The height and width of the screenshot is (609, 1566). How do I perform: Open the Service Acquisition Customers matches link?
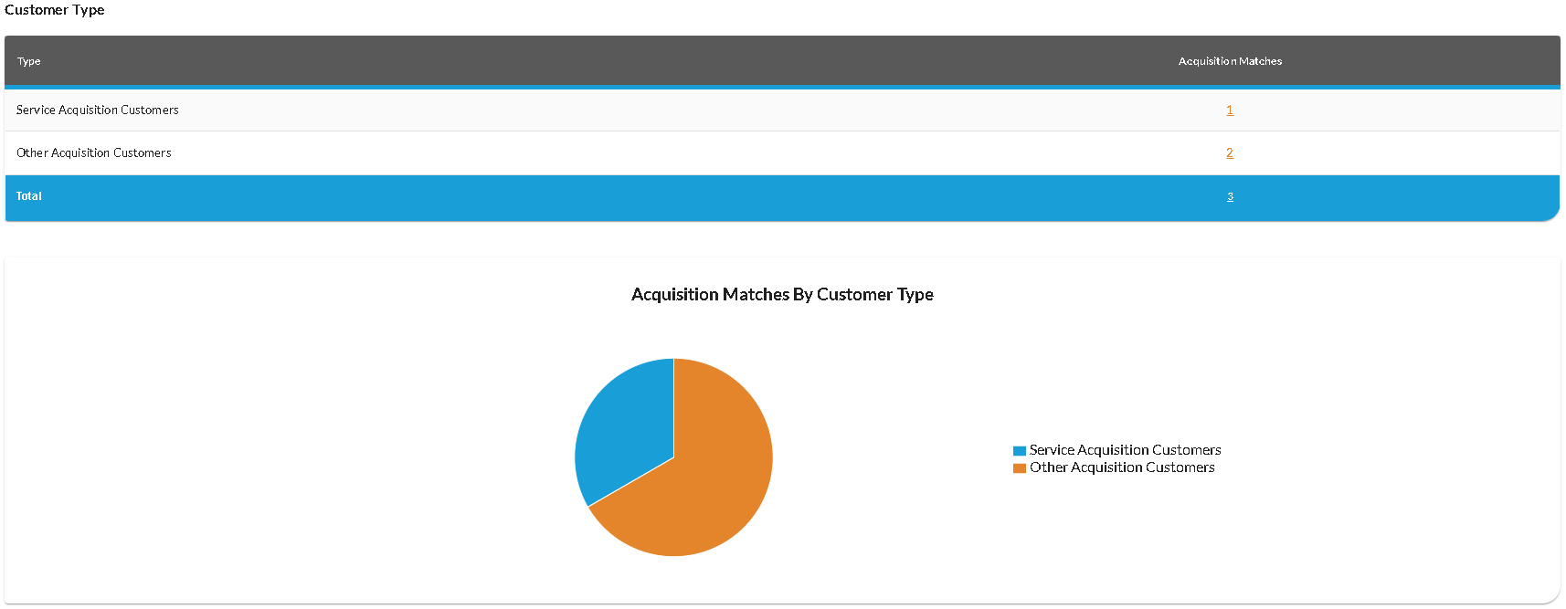tap(1230, 110)
